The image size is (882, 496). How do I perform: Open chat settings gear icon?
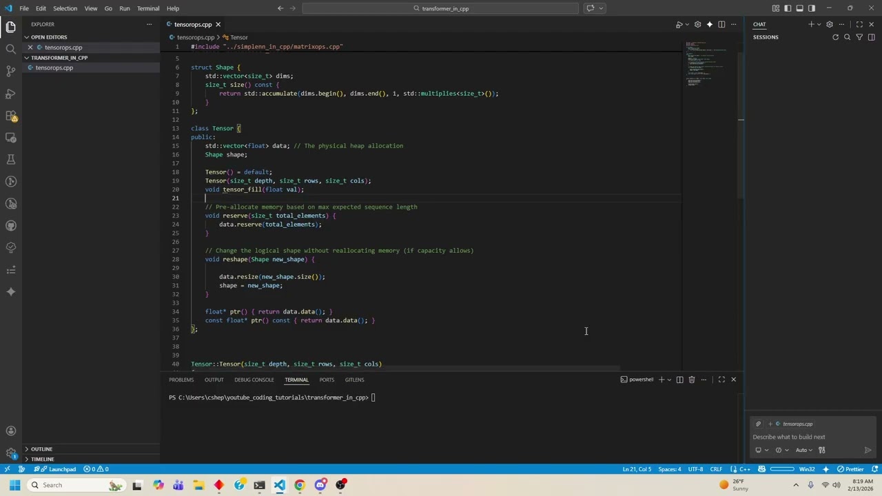coord(830,24)
